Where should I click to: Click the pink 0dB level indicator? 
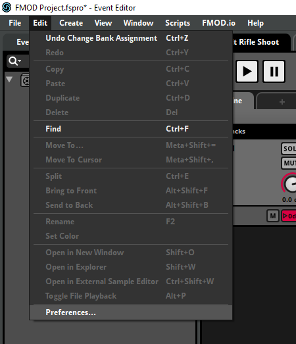click(289, 216)
